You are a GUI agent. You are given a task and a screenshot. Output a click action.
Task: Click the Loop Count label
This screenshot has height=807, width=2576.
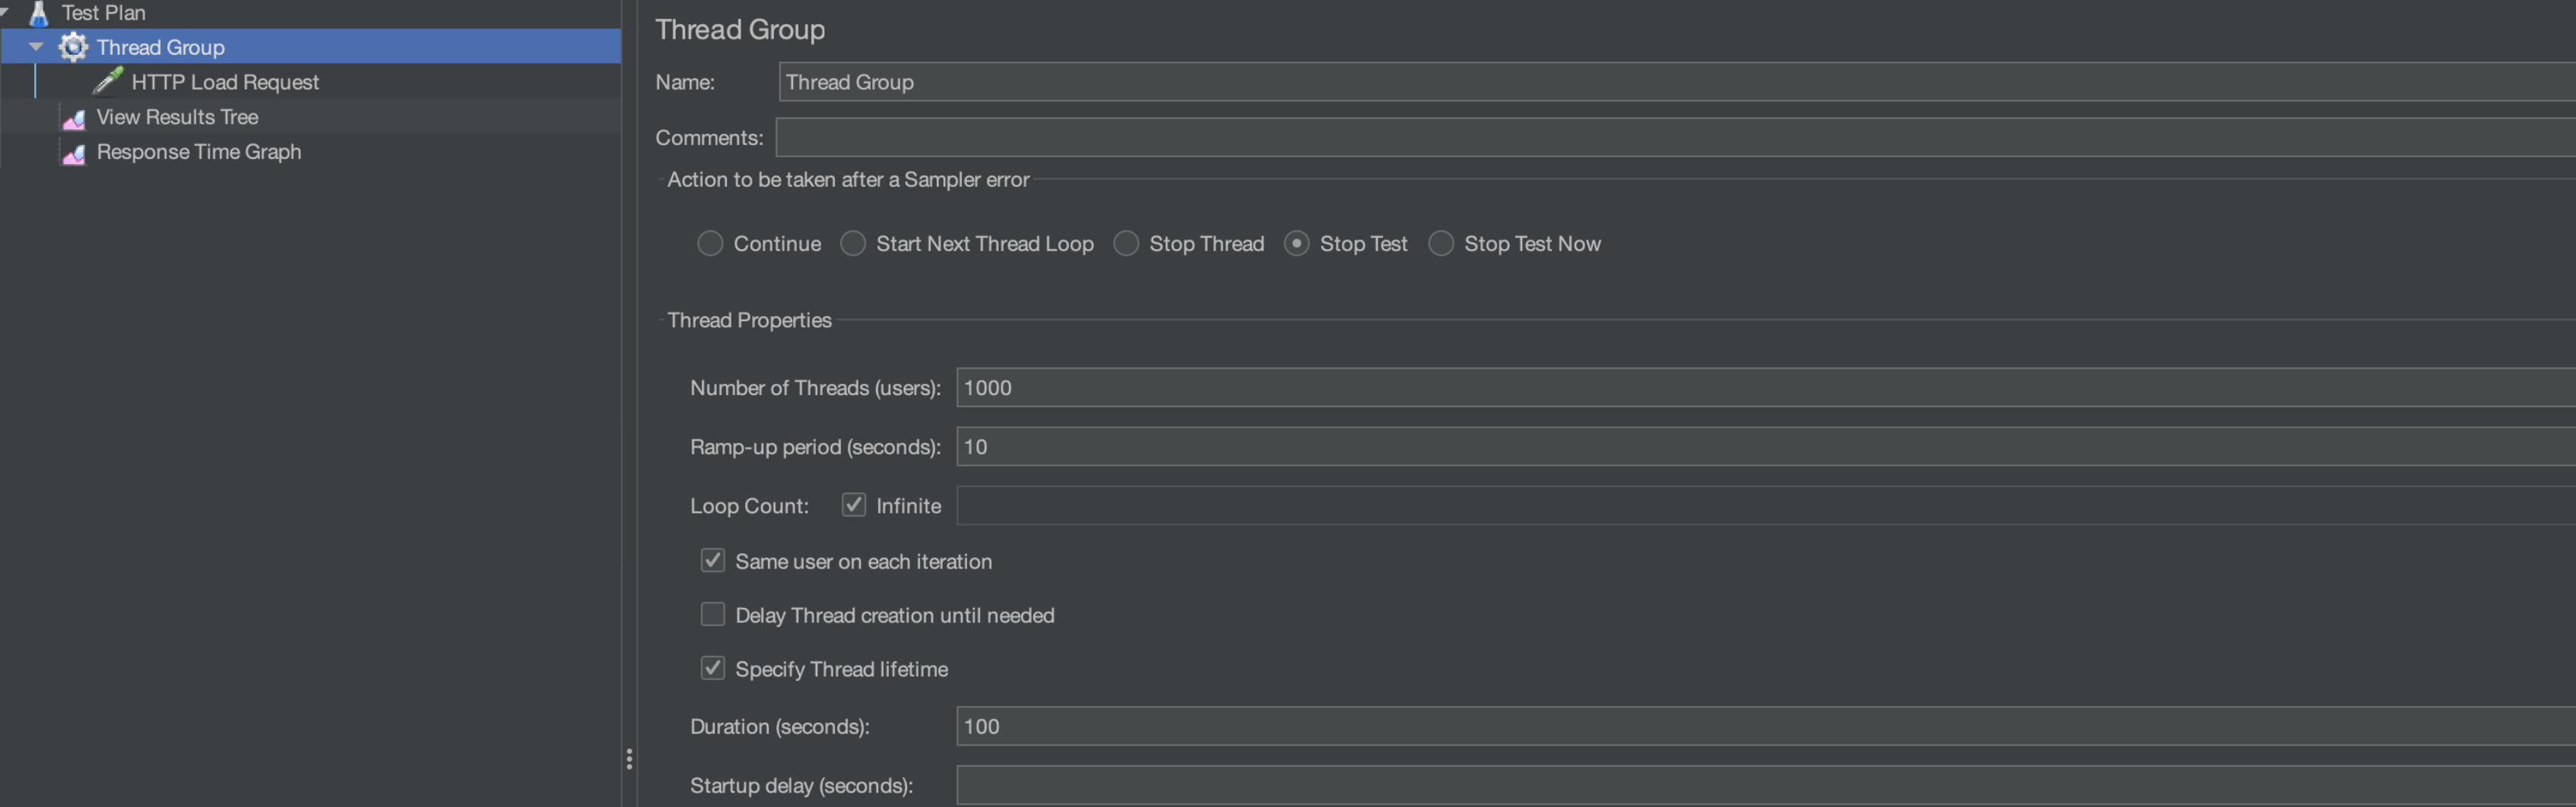(749, 506)
